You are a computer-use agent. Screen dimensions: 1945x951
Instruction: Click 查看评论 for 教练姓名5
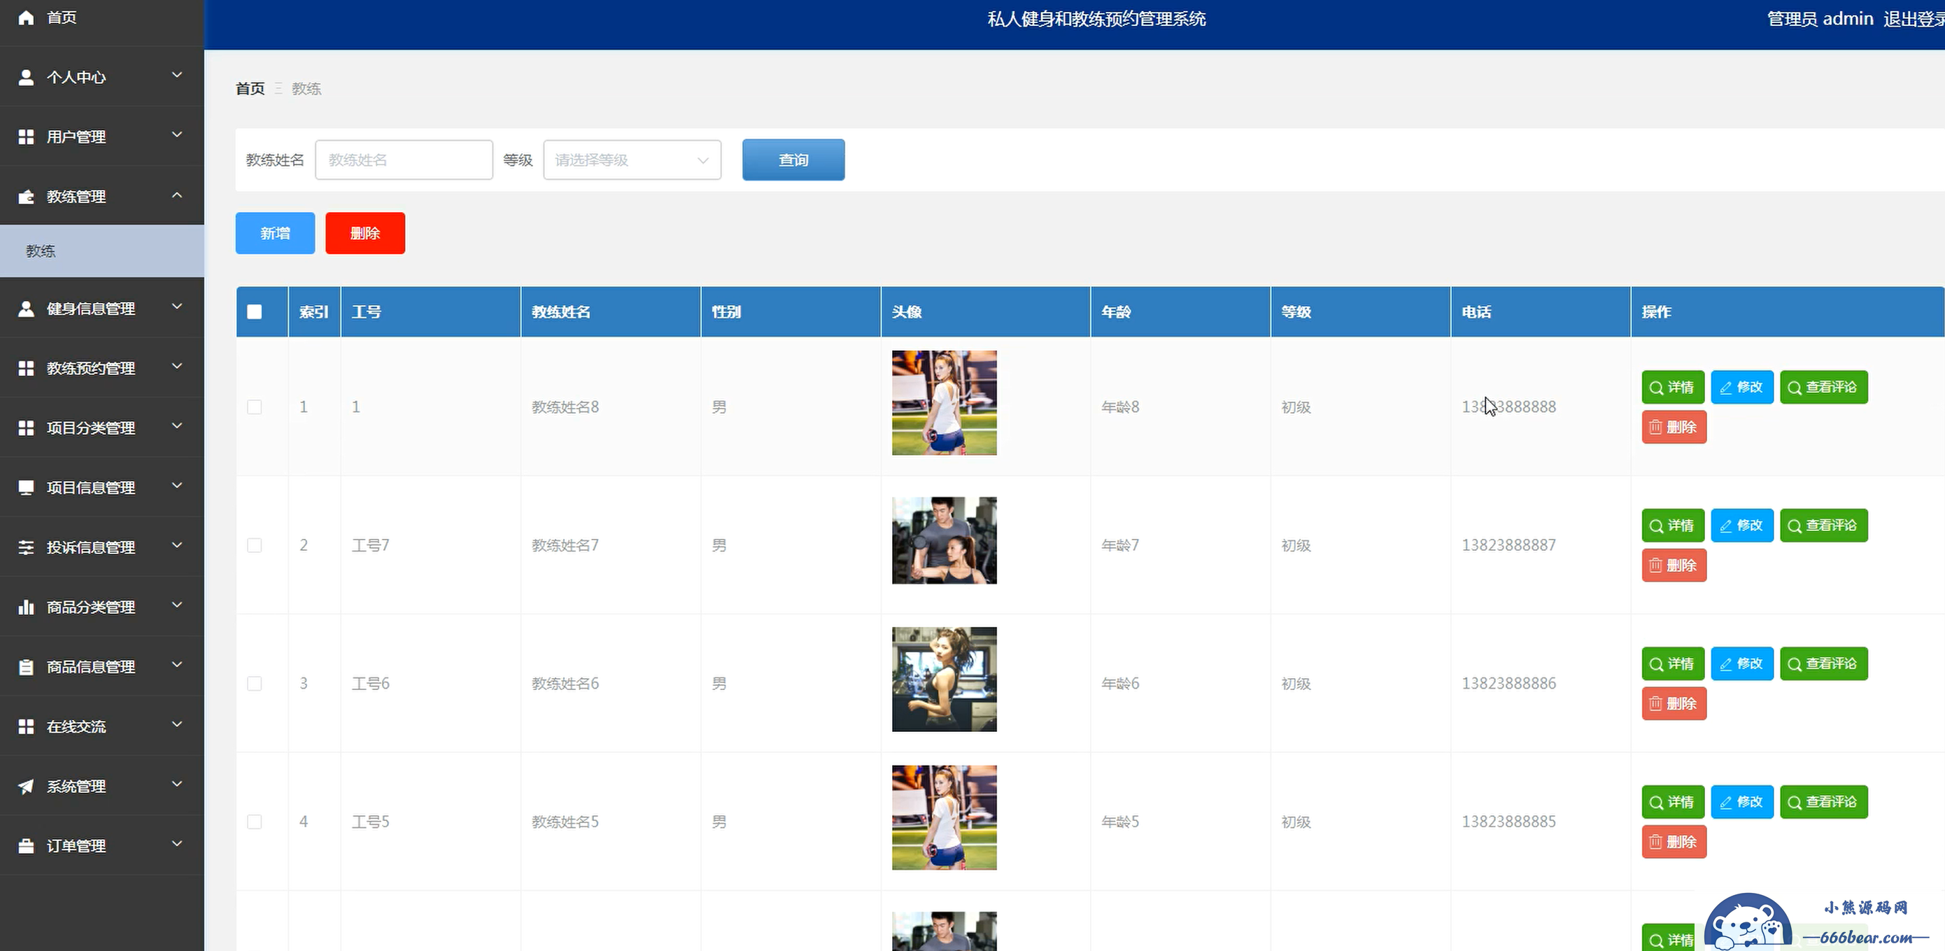pos(1823,801)
